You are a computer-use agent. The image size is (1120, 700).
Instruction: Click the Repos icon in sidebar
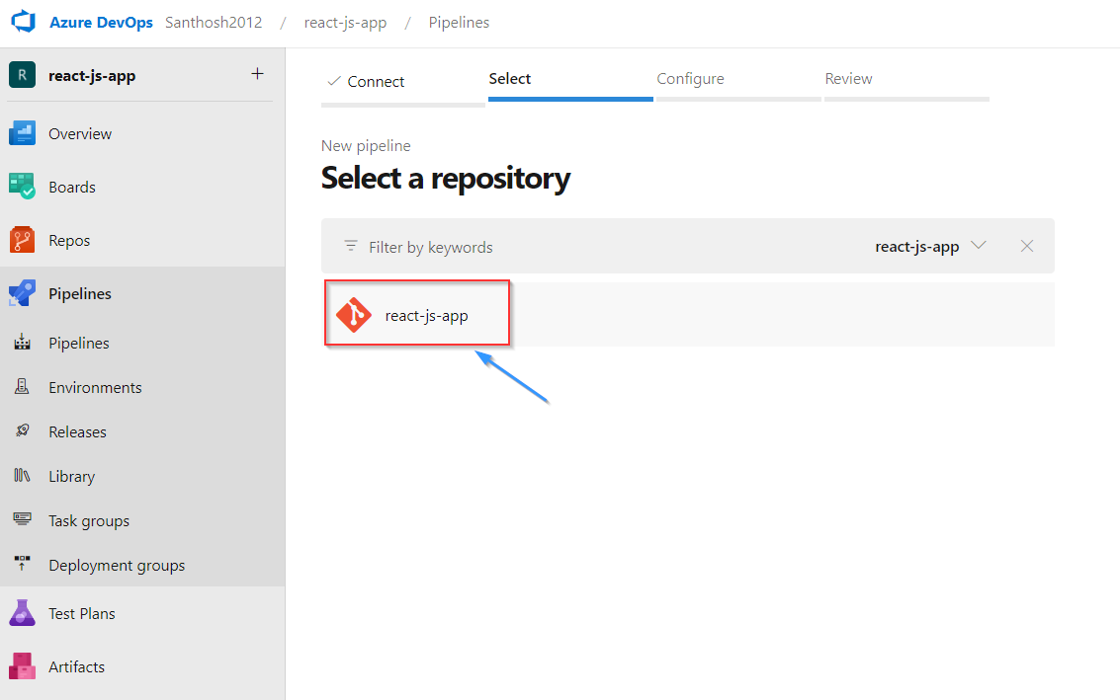coord(22,240)
